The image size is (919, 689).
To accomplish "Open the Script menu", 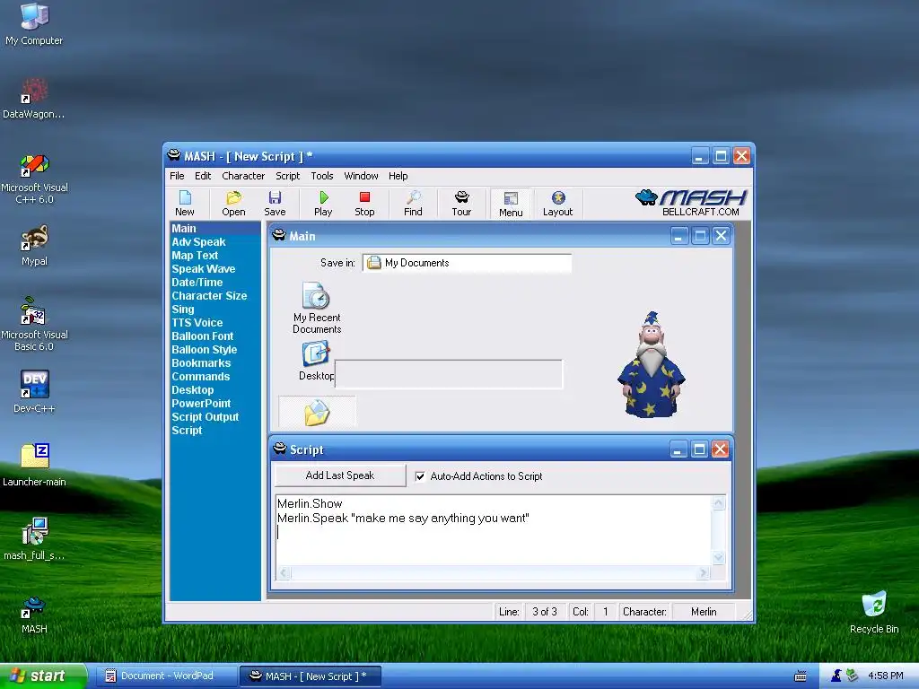I will [x=288, y=176].
